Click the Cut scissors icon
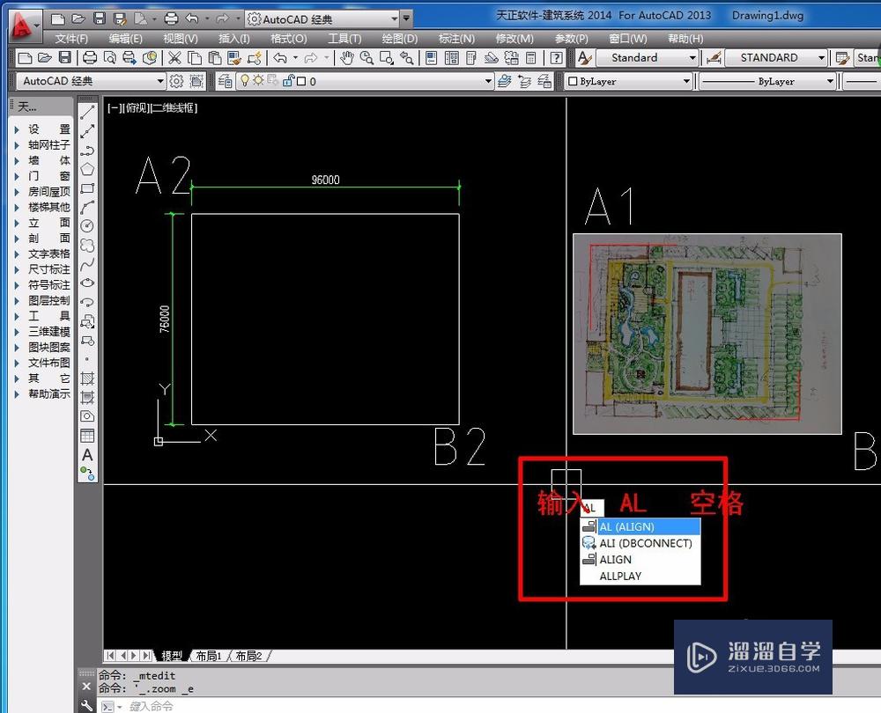 tap(174, 58)
